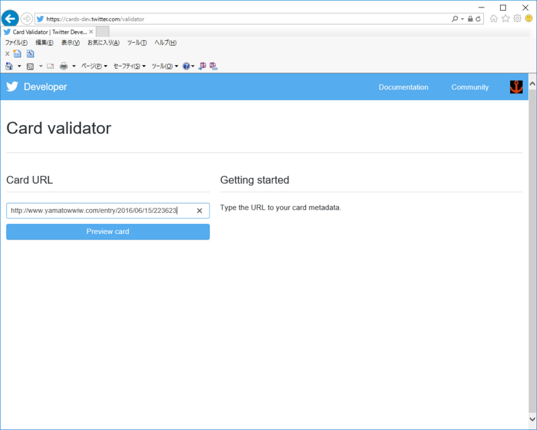Click the scrollbar down arrow

click(532, 419)
